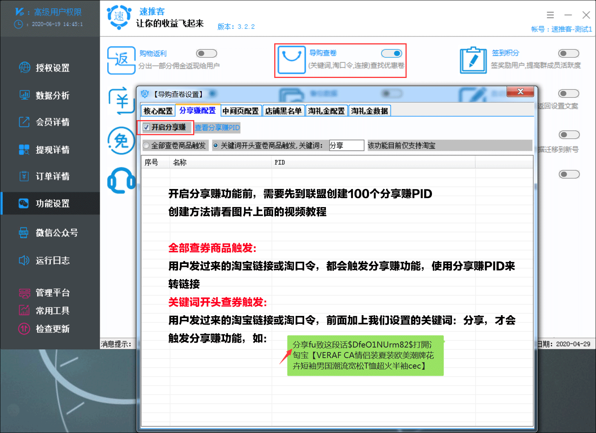
Task: Open 微信公众号 in the sidebar
Action: (57, 233)
